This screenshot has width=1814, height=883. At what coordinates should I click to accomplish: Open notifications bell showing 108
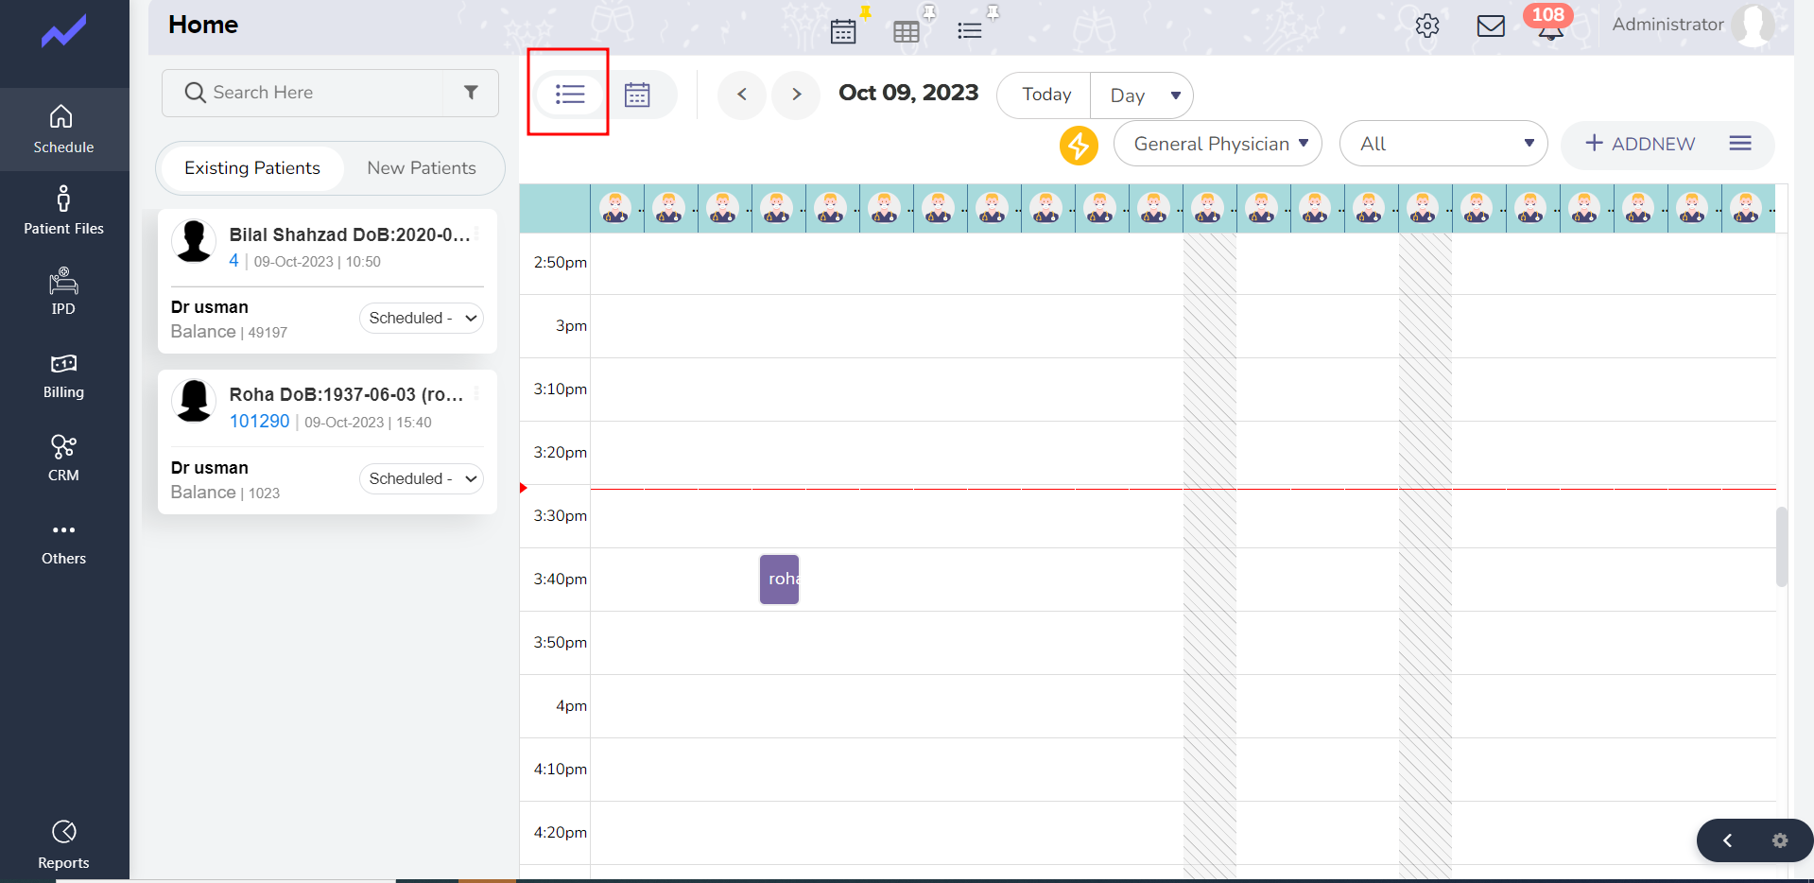point(1550,26)
